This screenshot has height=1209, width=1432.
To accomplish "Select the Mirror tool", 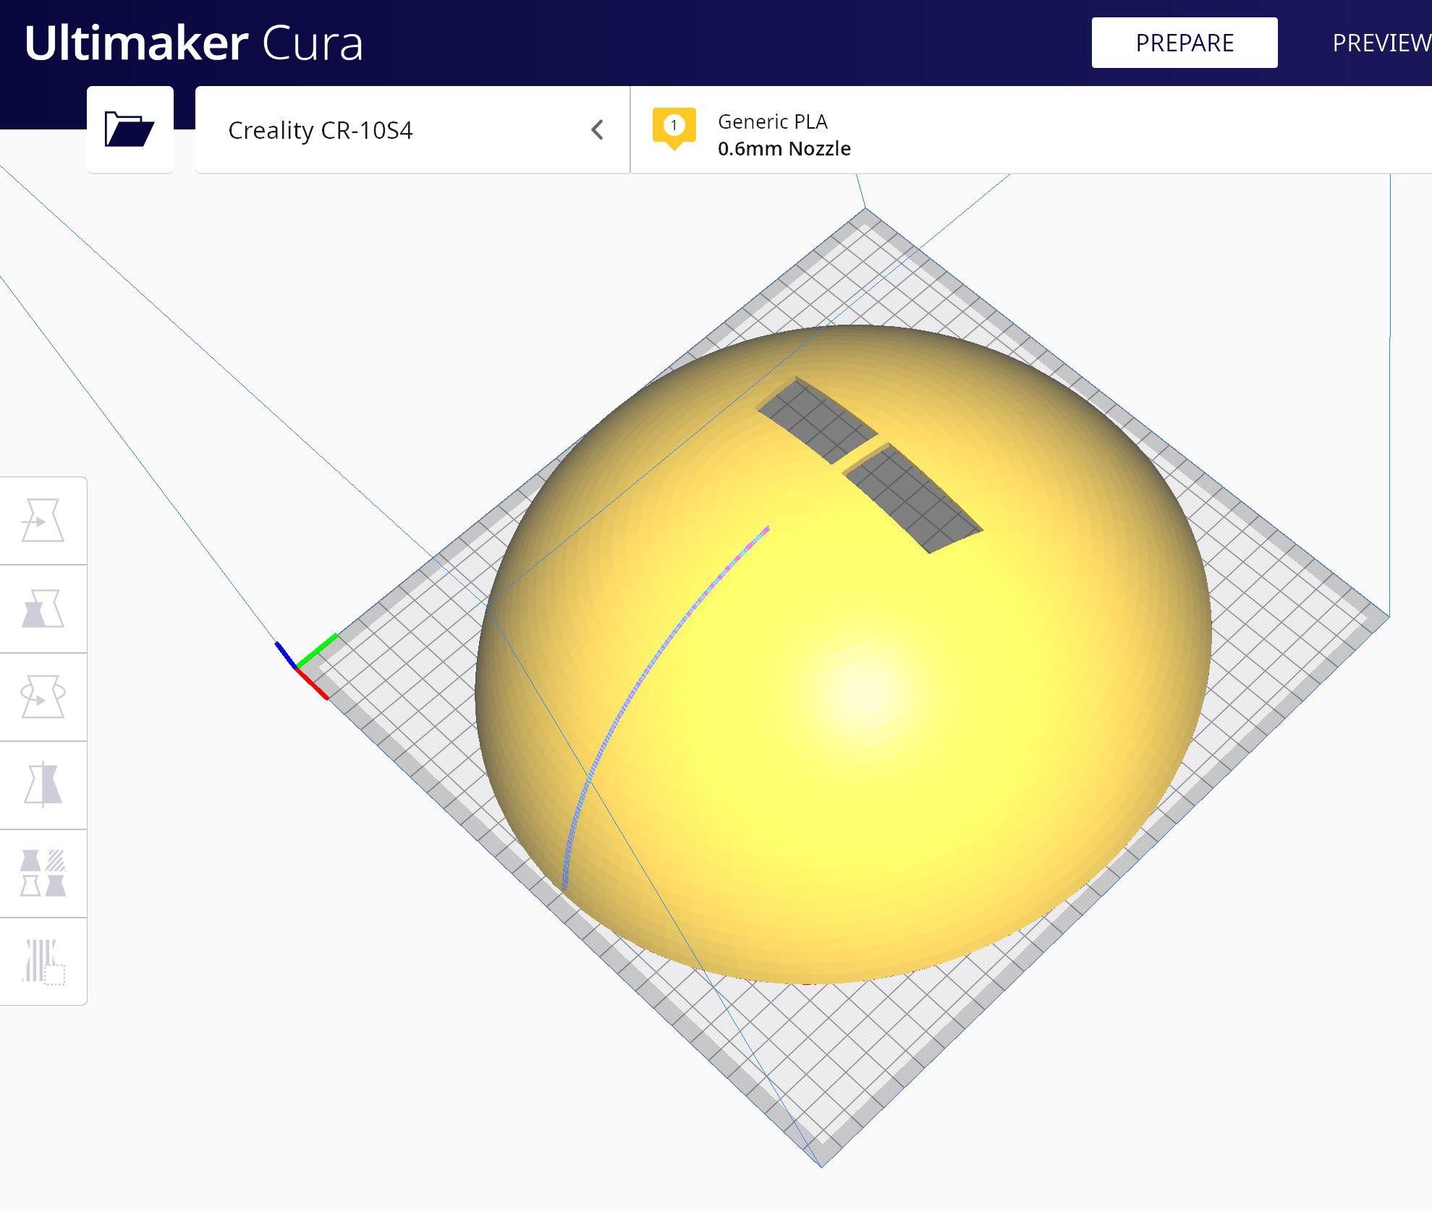I will [x=43, y=785].
